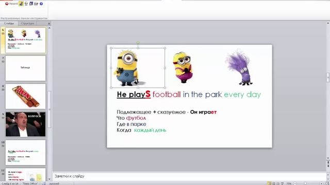Click the highlighted toolbar icon next to Record

[x=21, y=4]
